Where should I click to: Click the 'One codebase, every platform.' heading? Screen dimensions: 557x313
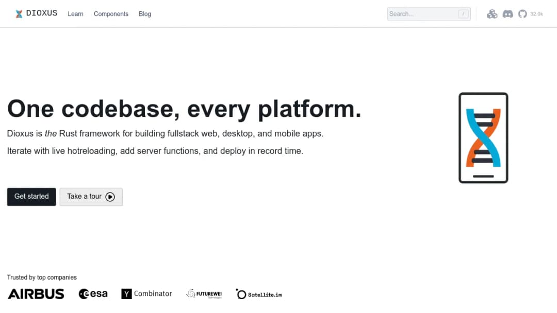[184, 109]
